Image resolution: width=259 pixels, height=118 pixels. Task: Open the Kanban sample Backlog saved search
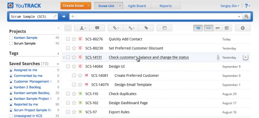(32, 93)
